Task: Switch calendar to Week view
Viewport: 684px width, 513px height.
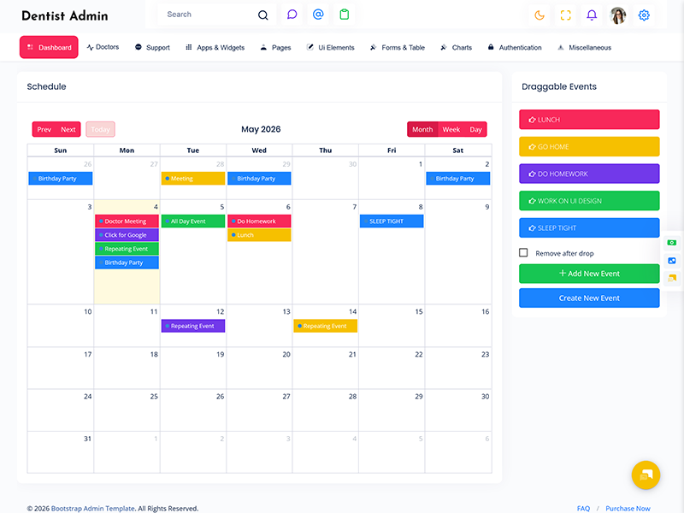Action: point(451,129)
